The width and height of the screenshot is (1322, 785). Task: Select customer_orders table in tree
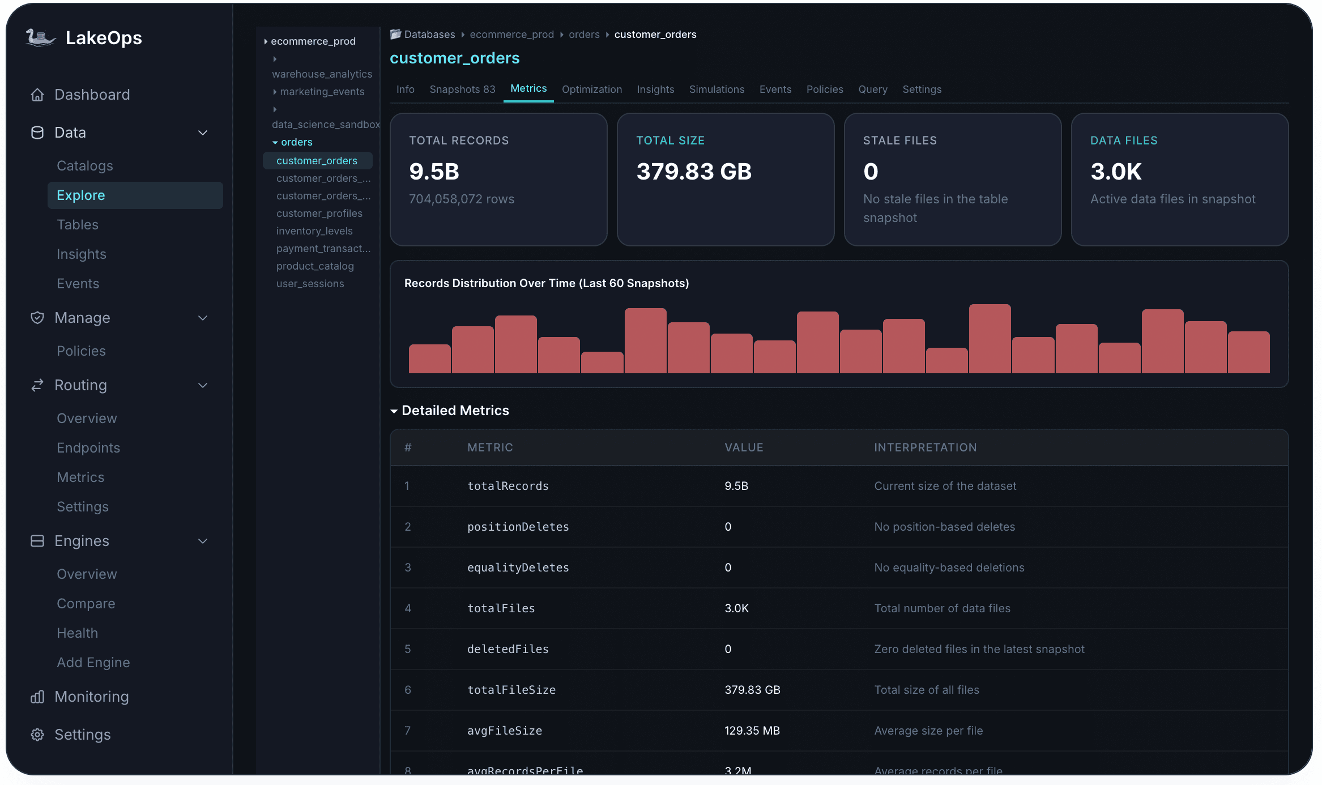318,161
